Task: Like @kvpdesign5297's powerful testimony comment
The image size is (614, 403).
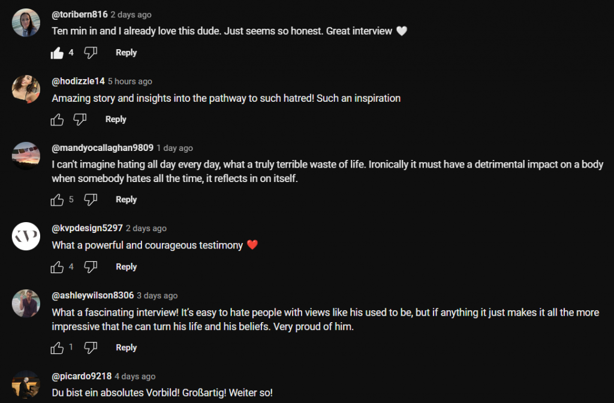Action: coord(58,267)
